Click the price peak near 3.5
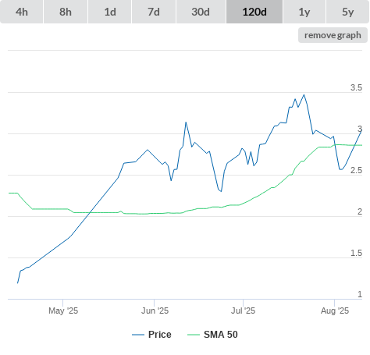370x355 pixels. click(304, 95)
